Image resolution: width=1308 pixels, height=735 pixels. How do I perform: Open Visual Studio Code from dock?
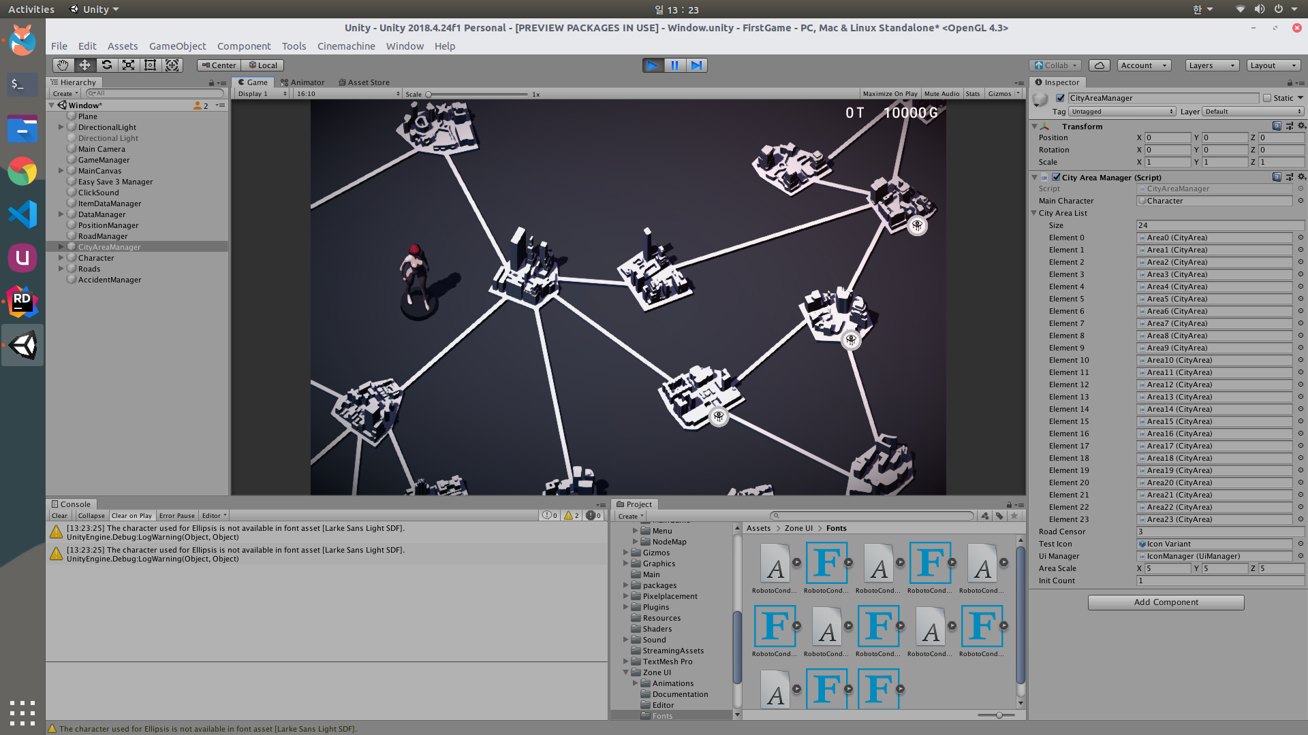22,214
